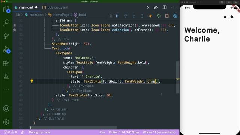Open the Source Control view
This screenshot has width=240, height=135.
coord(6,36)
